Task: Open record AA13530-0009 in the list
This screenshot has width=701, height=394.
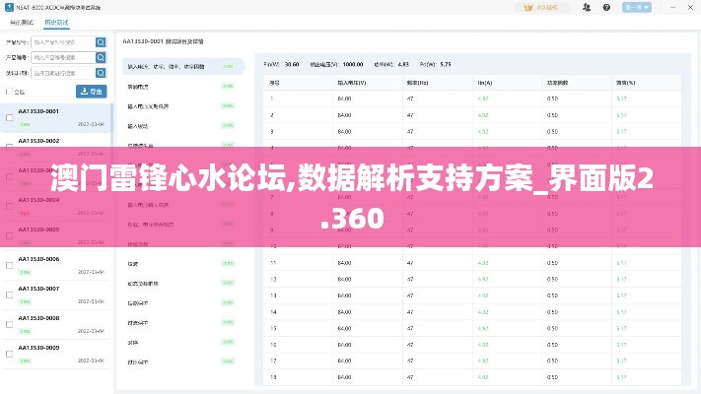Action: click(55, 354)
